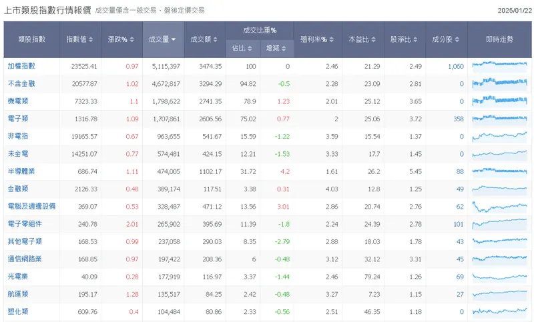Open the 航運類 index link
This screenshot has height=322, width=534.
18,294
